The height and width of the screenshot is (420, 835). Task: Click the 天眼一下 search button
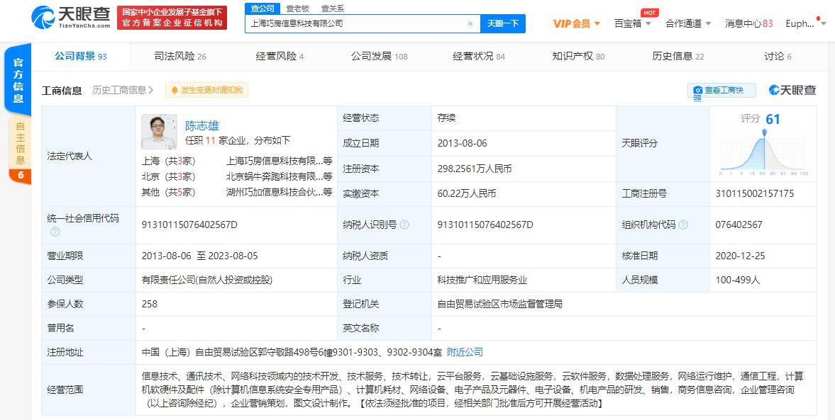click(x=503, y=24)
